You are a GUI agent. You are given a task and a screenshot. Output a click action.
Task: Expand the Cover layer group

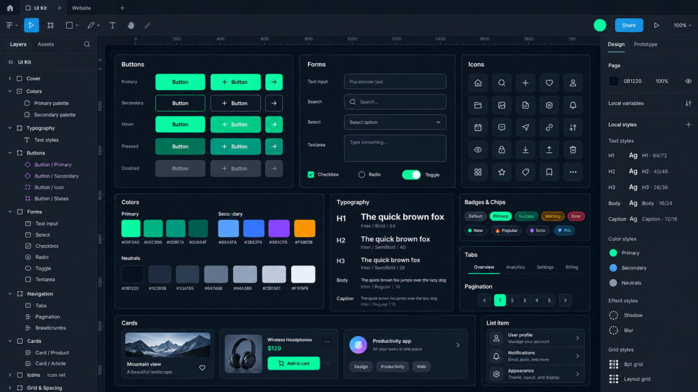pyautogui.click(x=10, y=78)
